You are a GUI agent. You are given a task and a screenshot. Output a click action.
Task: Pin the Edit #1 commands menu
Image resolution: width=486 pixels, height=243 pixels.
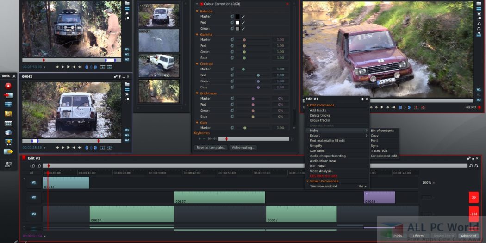pyautogui.click(x=362, y=99)
